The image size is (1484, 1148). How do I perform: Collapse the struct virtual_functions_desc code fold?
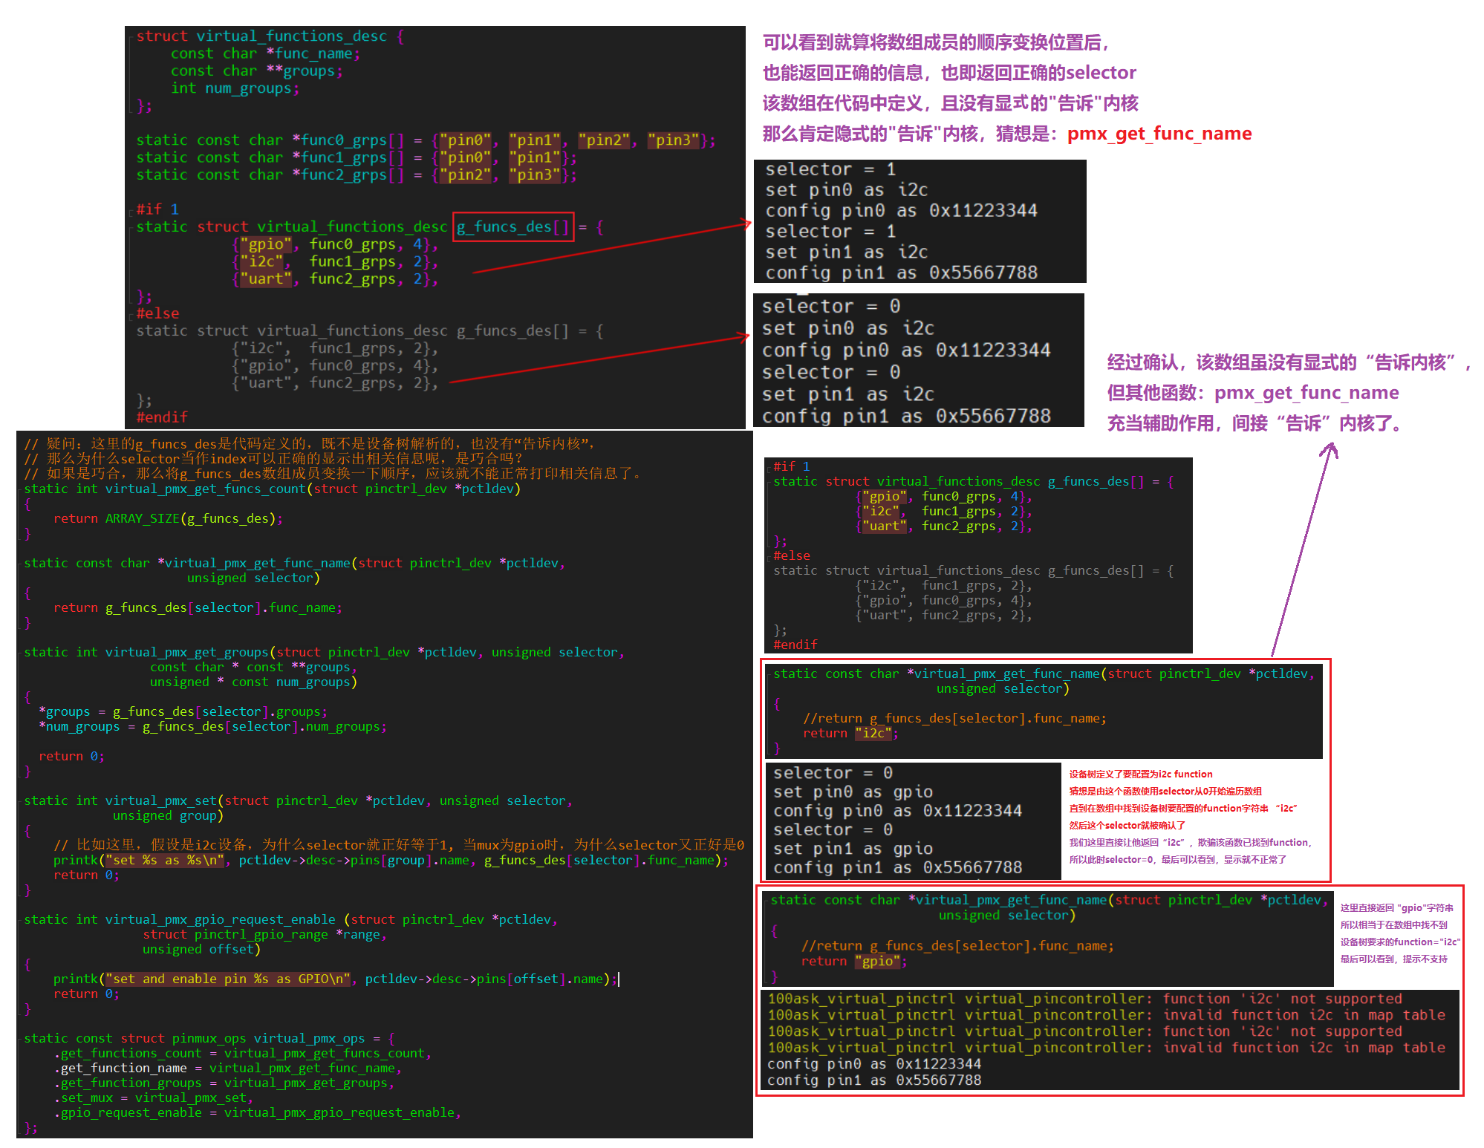[x=131, y=36]
